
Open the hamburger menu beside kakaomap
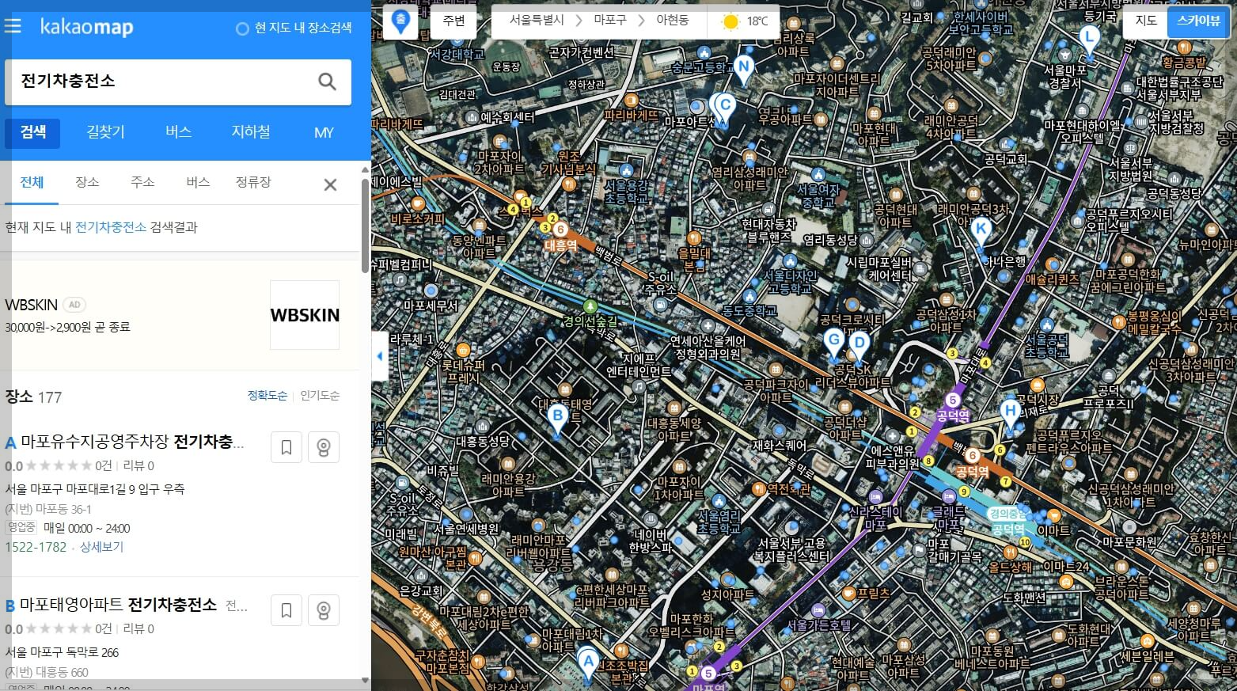pos(13,26)
